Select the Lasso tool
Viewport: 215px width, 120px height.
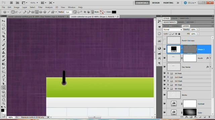[4, 29]
